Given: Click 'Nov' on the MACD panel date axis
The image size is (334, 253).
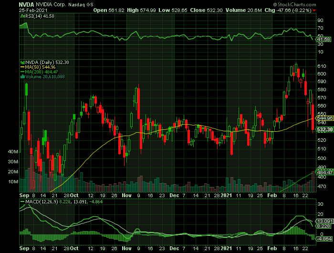Looking at the screenshot, I should (127, 249).
